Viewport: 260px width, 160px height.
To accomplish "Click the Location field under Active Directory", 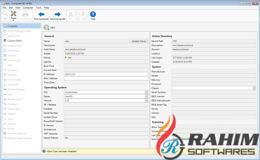I will [x=214, y=54].
